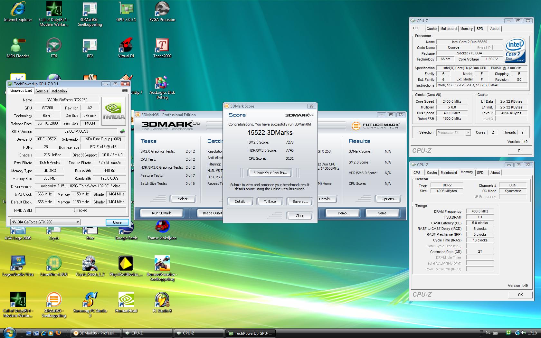Open ET6 desktop icon
This screenshot has height=338, width=541.
(54, 48)
